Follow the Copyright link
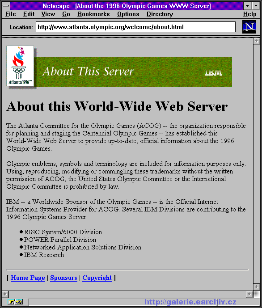 tap(97, 278)
